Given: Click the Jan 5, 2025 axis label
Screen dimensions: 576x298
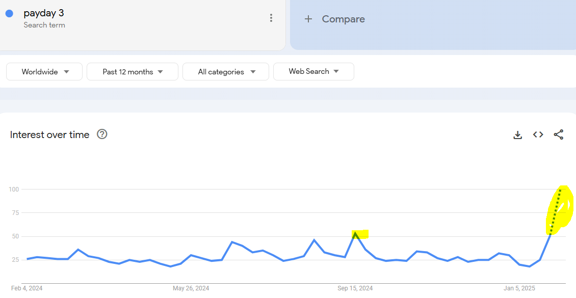Looking at the screenshot, I should tap(519, 288).
